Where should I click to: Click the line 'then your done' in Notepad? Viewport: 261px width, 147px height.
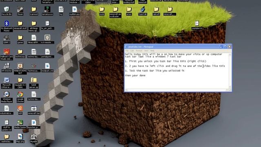135,76
